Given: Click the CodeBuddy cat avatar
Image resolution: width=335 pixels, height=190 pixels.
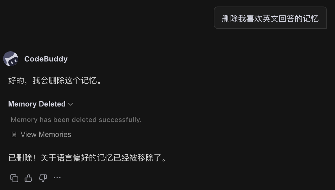Looking at the screenshot, I should [x=11, y=59].
